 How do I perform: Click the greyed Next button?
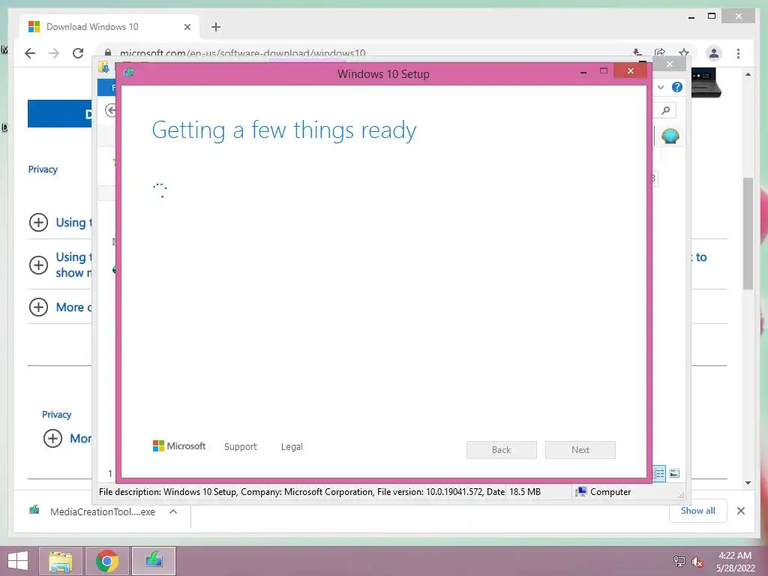(x=580, y=450)
